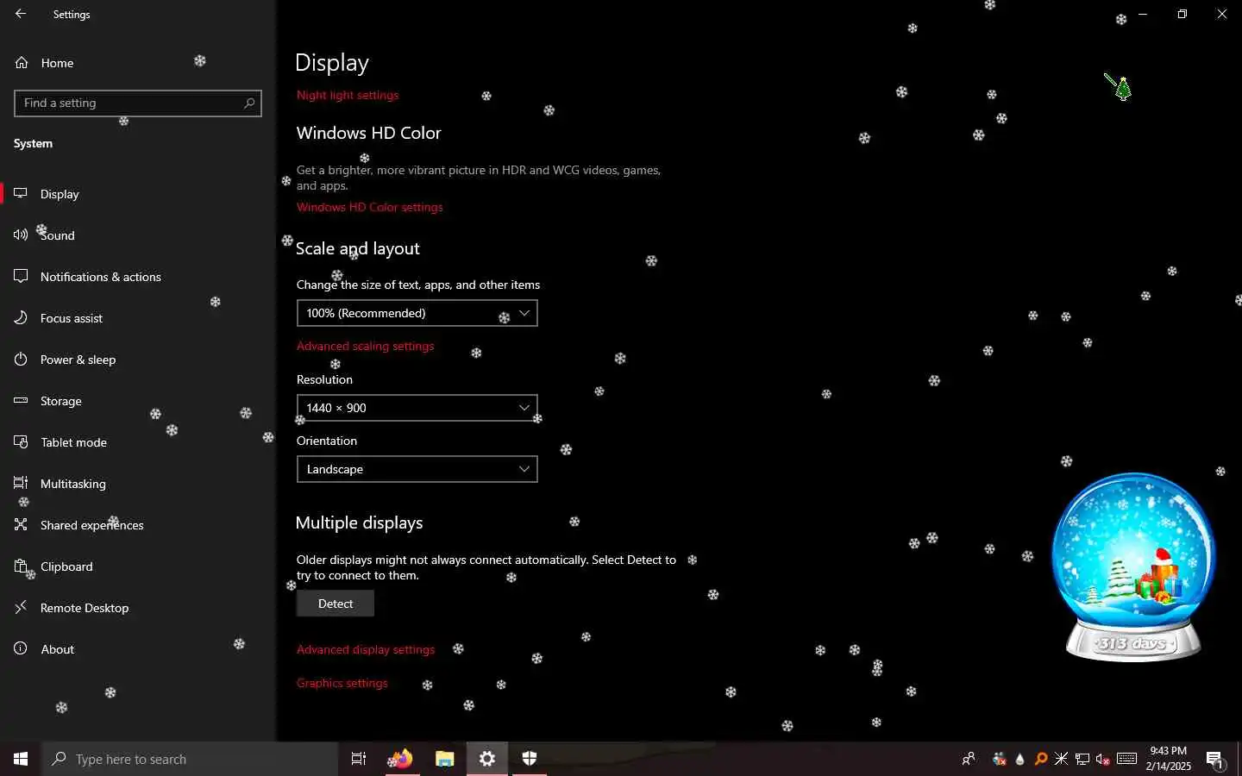Screen dimensions: 1242x776
Task: Open the Orientation Landscape dropdown
Action: point(417,469)
